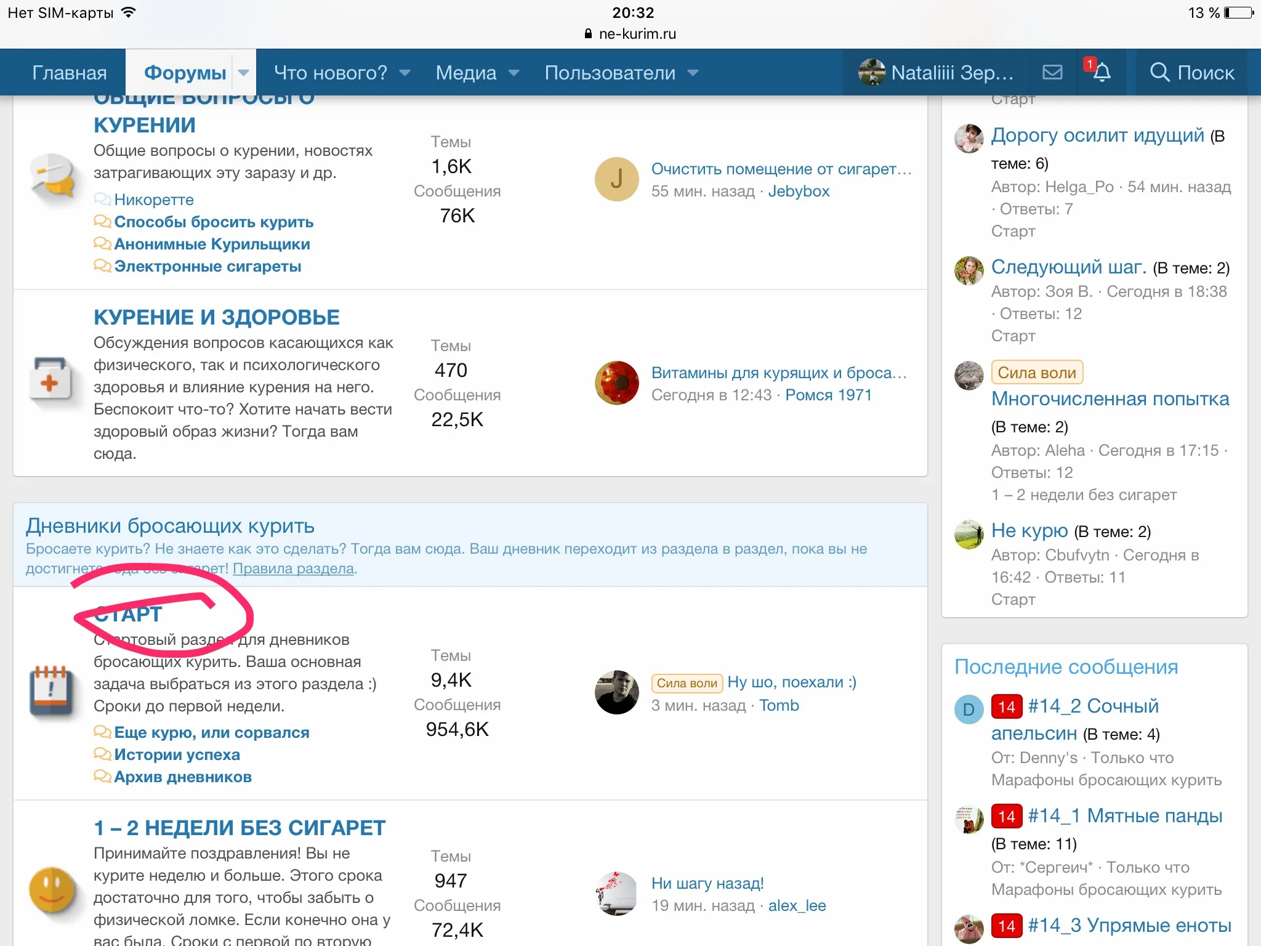This screenshot has width=1261, height=946.
Task: Open Jebybox's yellow J avatar
Action: [x=616, y=179]
